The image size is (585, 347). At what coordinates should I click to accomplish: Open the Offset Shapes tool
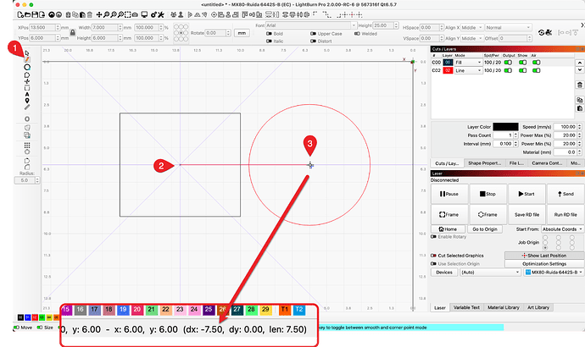point(27,118)
